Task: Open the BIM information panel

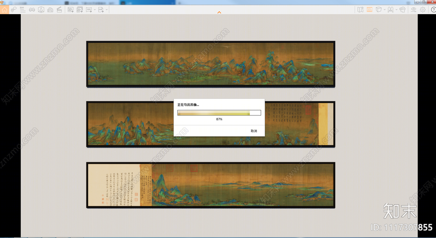Action: [23, 10]
